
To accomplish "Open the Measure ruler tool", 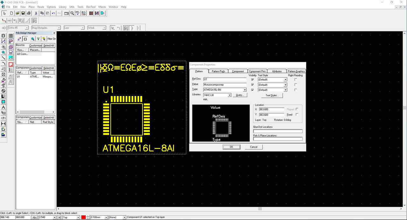I will 66,13.
